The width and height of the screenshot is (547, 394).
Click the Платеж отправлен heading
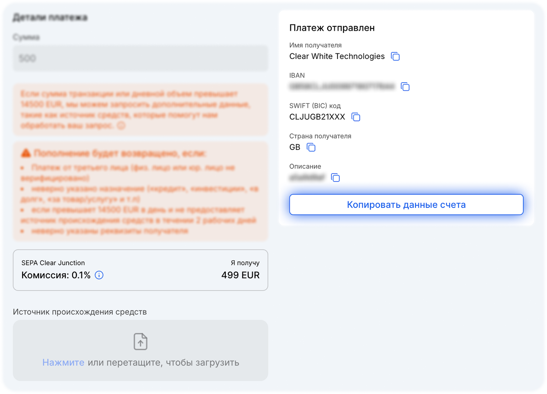coord(332,28)
